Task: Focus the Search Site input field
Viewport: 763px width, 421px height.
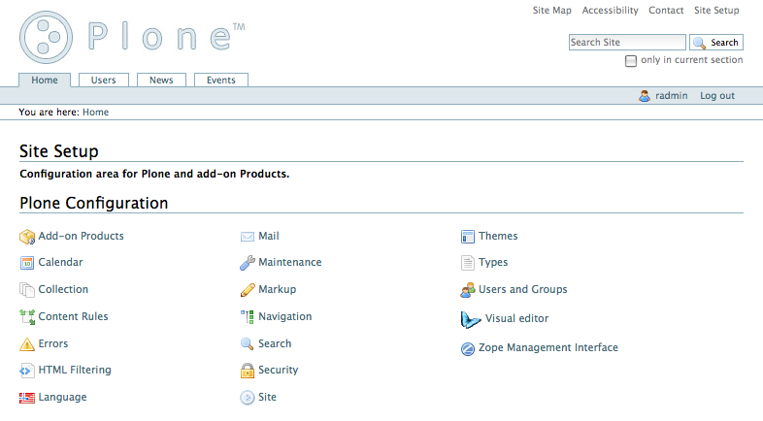Action: click(x=626, y=43)
